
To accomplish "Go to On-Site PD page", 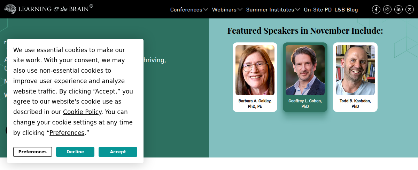I will (318, 10).
